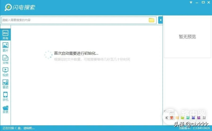Screen dimensions: 212x131
Task: Mark file with orange tag
Action: pyautogui.click(x=177, y=118)
